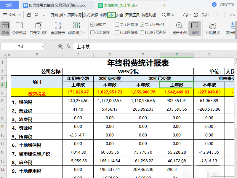Click the Select All corner triangle
Viewport: 237px width, 178px height.
click(4, 55)
